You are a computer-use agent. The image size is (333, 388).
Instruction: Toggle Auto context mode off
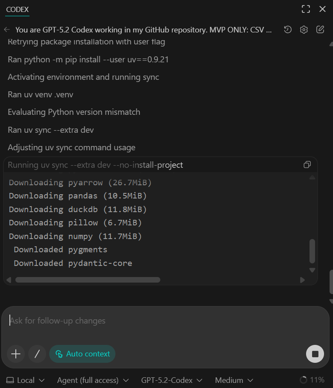pyautogui.click(x=82, y=354)
